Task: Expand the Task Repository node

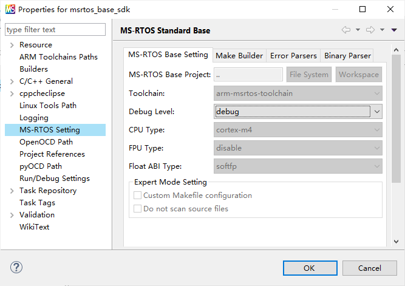Action: click(12, 191)
